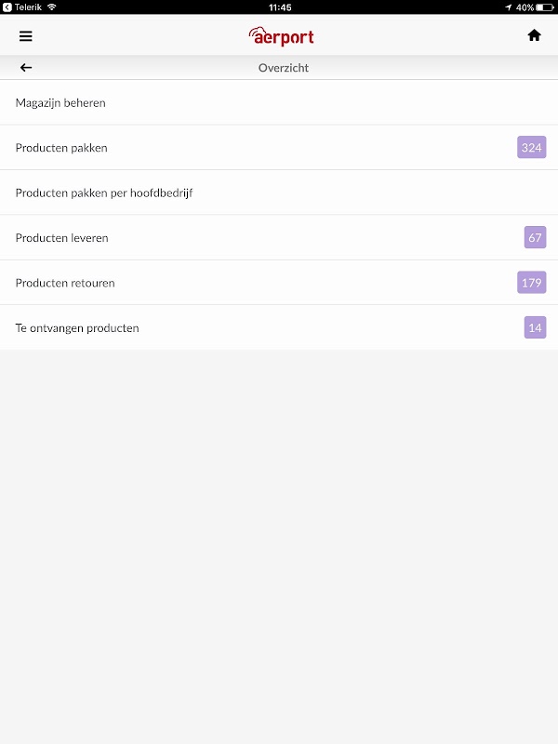Tap the Wi-Fi status icon
Image resolution: width=558 pixels, height=744 pixels.
[52, 7]
